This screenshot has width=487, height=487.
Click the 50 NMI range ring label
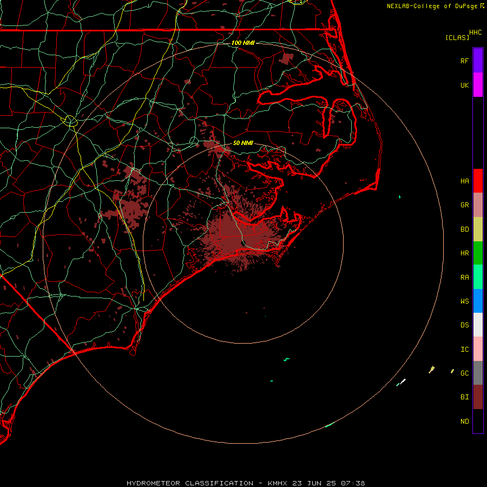(x=243, y=143)
